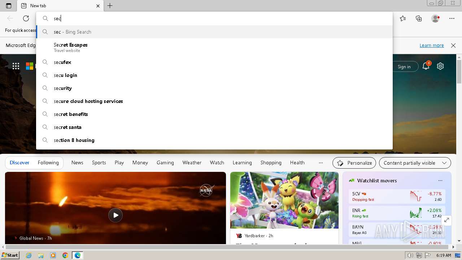
Task: Open the Action Center flag tray icon
Action: pyautogui.click(x=428, y=255)
